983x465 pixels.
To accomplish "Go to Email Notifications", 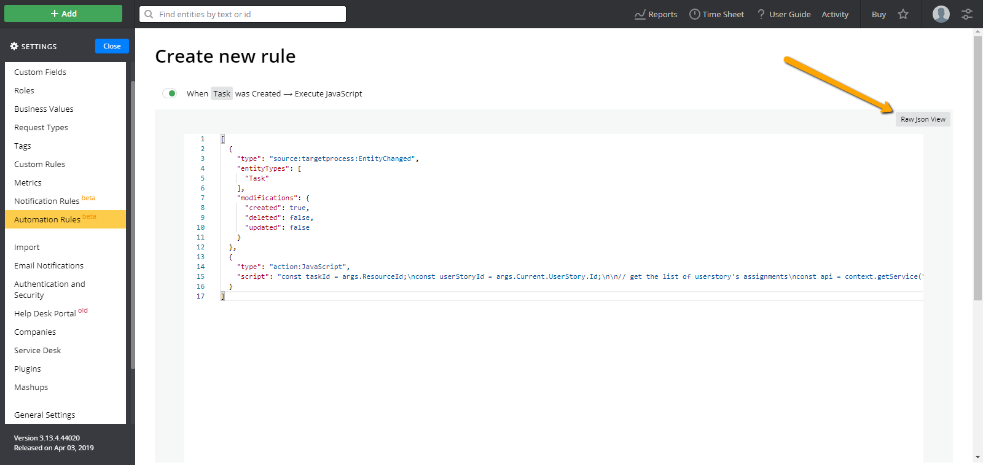I will pos(65,265).
